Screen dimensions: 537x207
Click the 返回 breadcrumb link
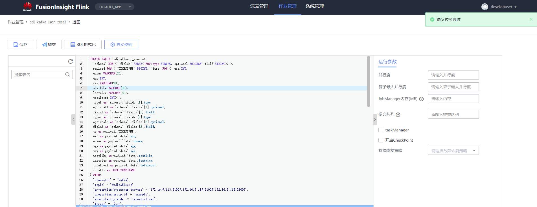tap(76, 22)
